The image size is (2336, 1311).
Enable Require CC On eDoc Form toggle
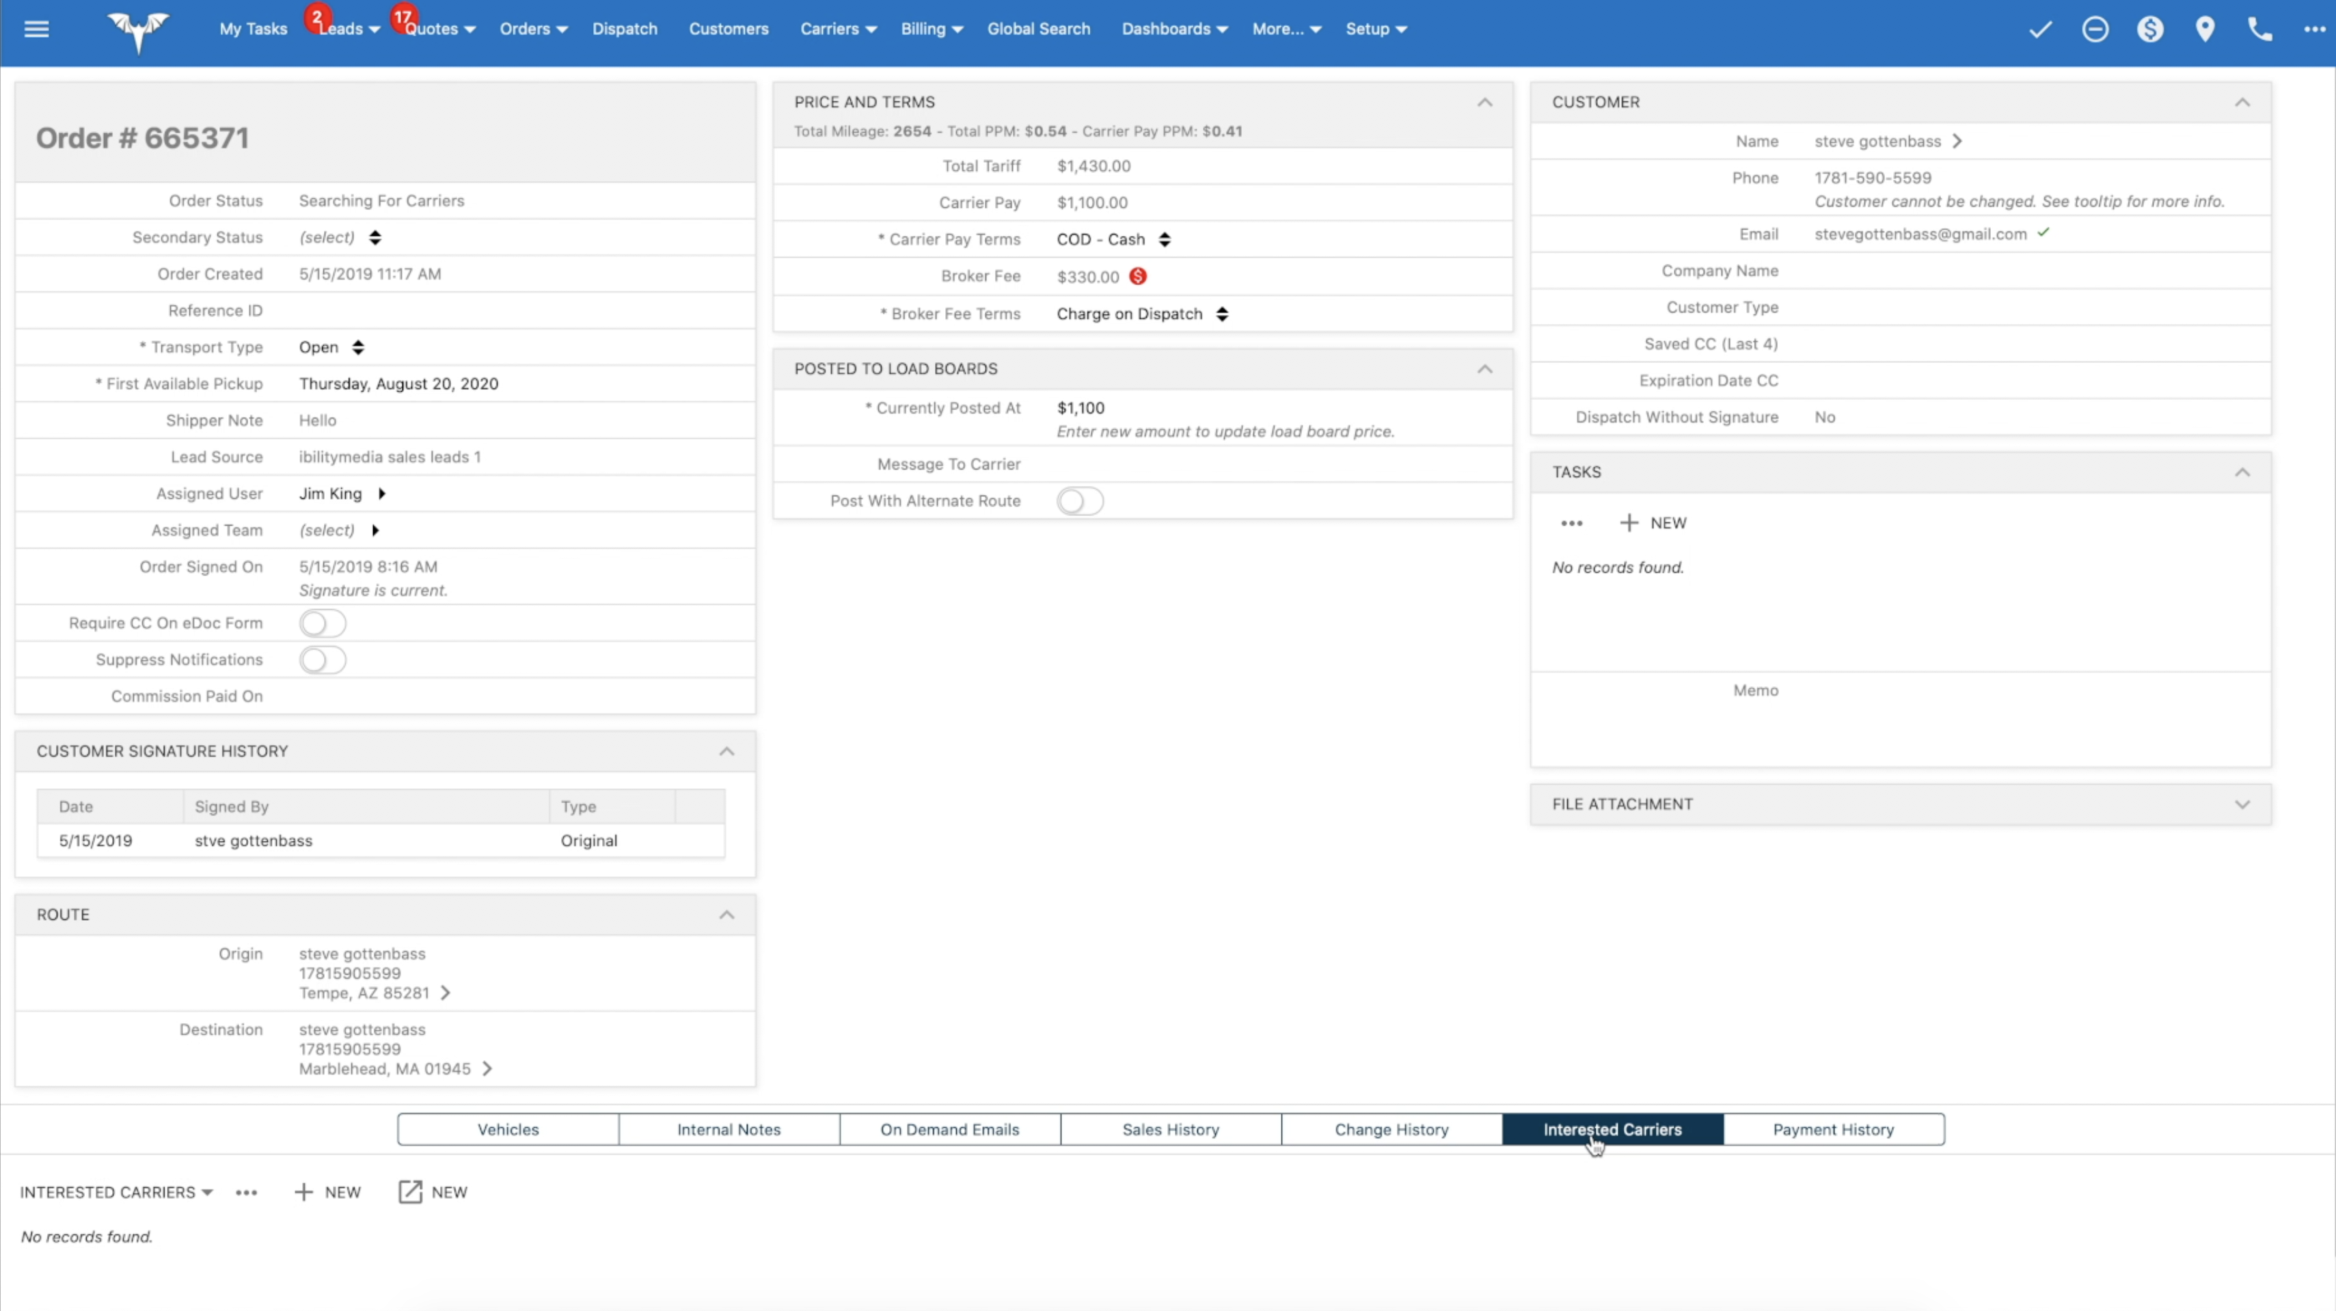323,623
